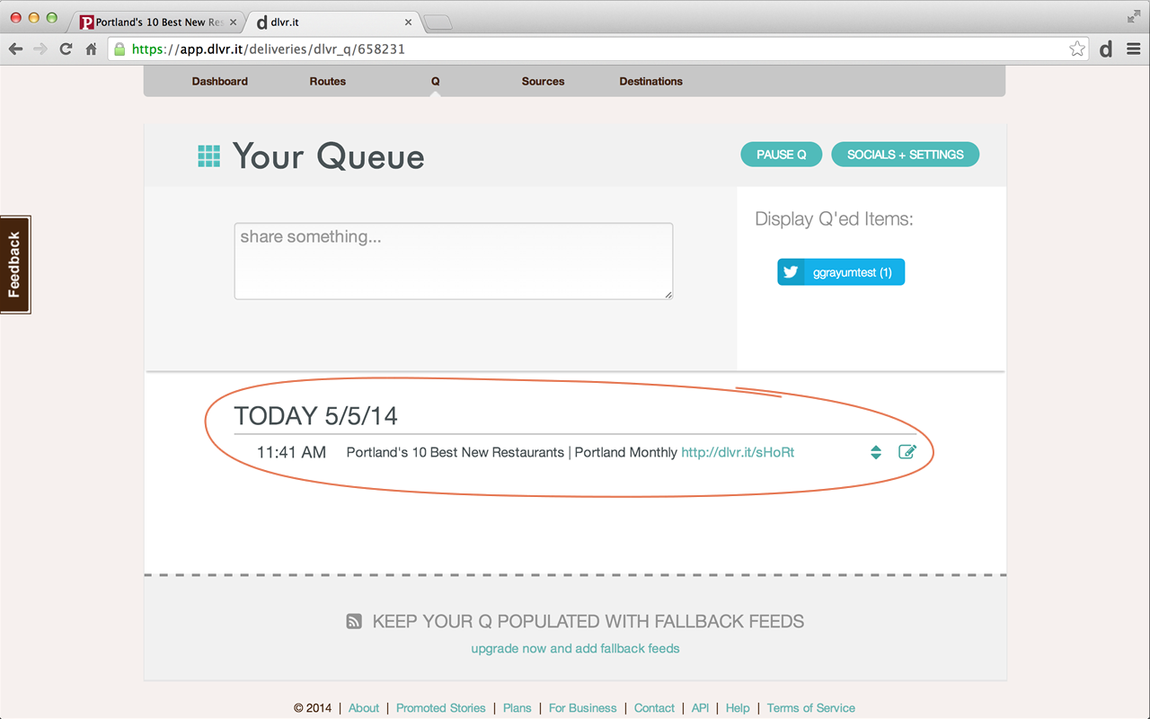1150x719 pixels.
Task: Close the Portland's 10 Best tab
Action: click(234, 22)
